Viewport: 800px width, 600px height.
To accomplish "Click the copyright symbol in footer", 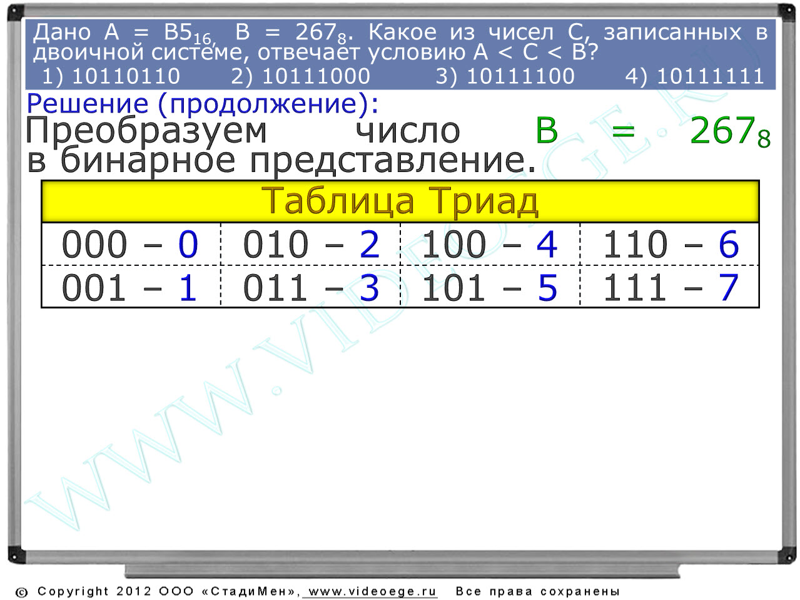I will (x=21, y=592).
